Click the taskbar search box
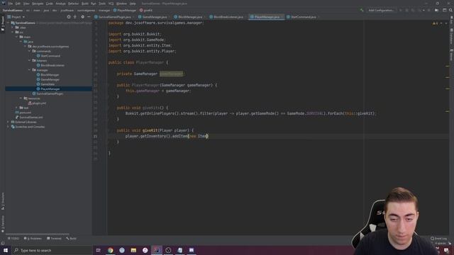 [52, 250]
